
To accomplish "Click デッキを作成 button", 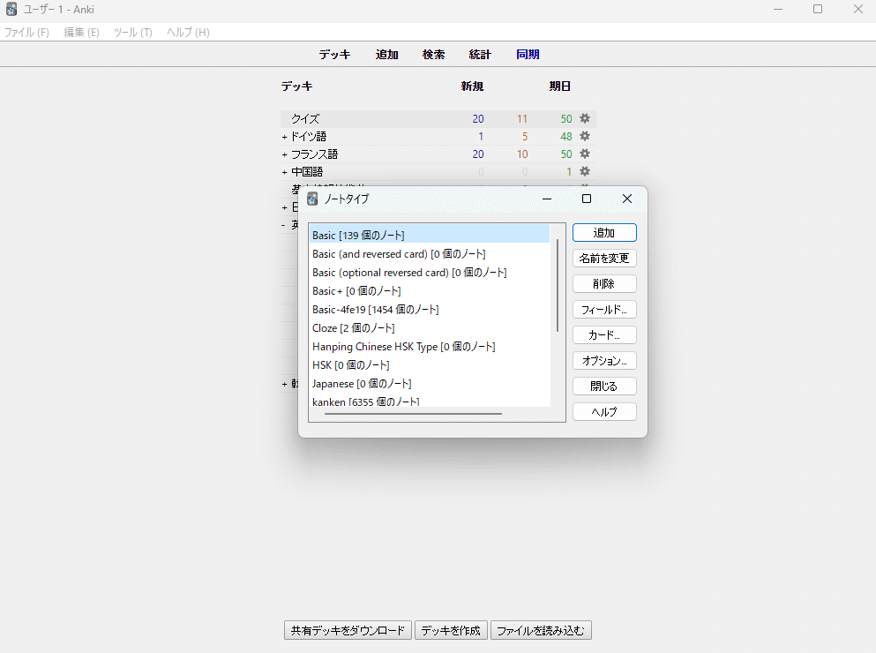I will click(451, 630).
